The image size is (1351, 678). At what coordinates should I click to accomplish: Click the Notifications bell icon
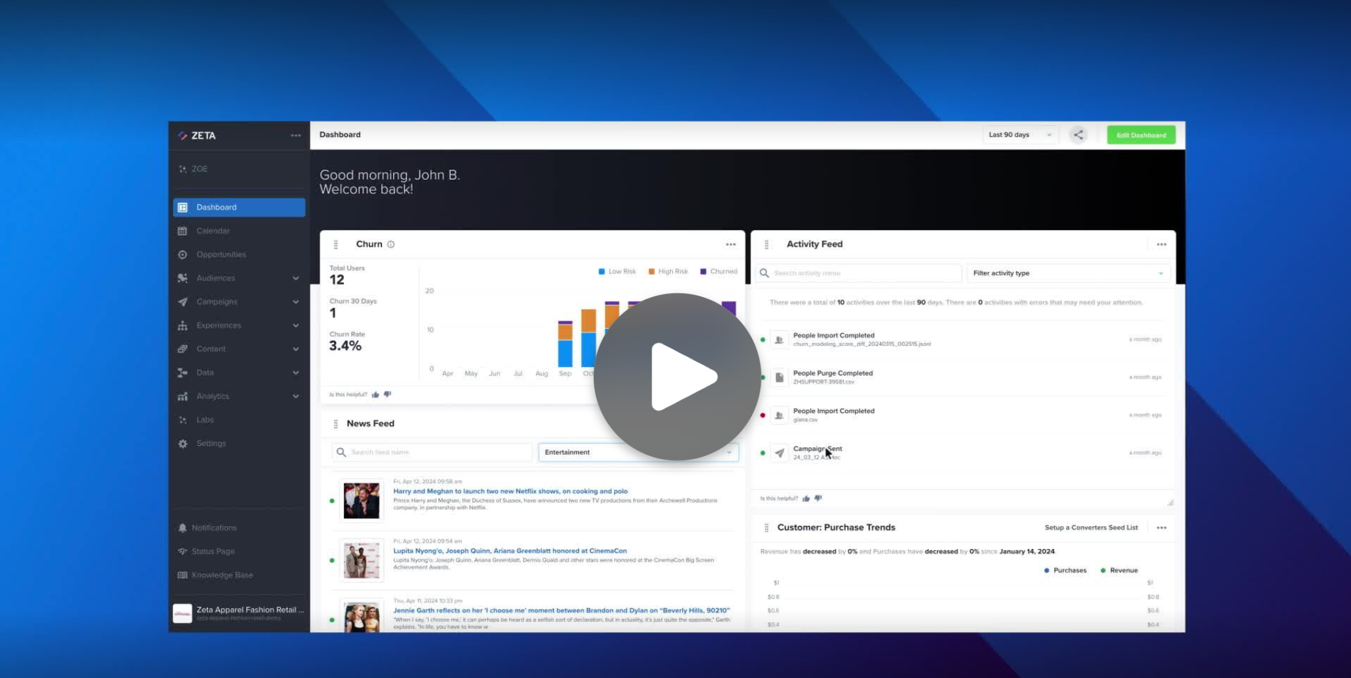(182, 528)
